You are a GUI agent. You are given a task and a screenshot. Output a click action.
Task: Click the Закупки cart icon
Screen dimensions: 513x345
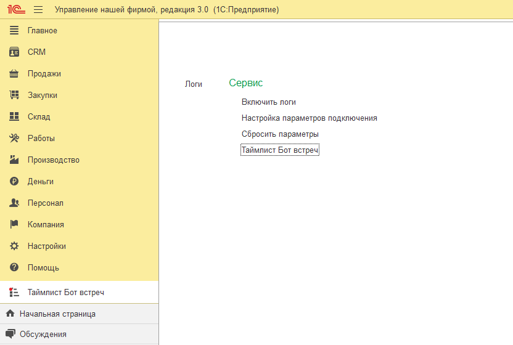(x=14, y=95)
